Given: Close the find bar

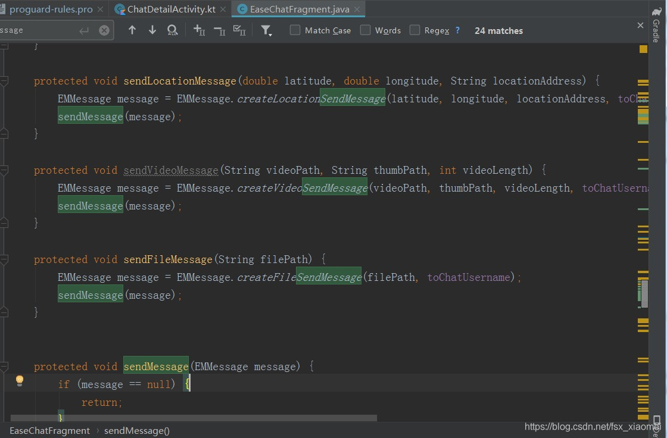Looking at the screenshot, I should coord(640,26).
